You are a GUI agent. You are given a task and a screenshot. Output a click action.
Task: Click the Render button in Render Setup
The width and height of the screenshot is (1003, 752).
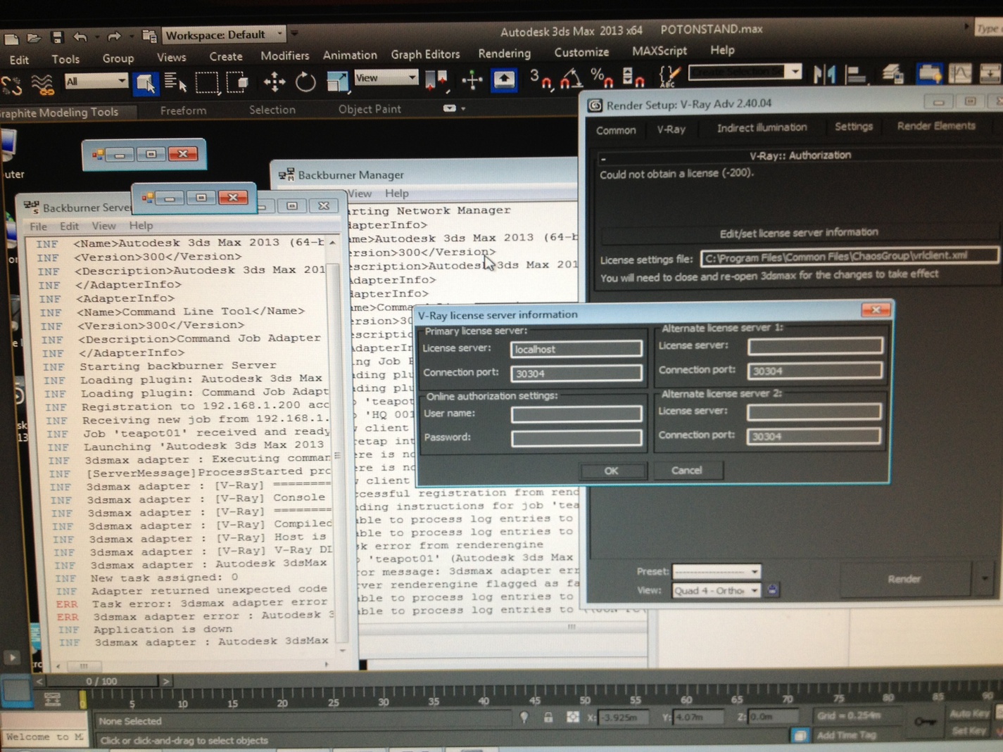[904, 579]
